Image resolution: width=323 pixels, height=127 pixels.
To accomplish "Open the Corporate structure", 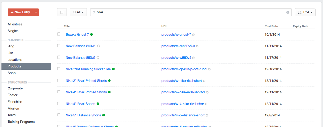I will coord(15,88).
